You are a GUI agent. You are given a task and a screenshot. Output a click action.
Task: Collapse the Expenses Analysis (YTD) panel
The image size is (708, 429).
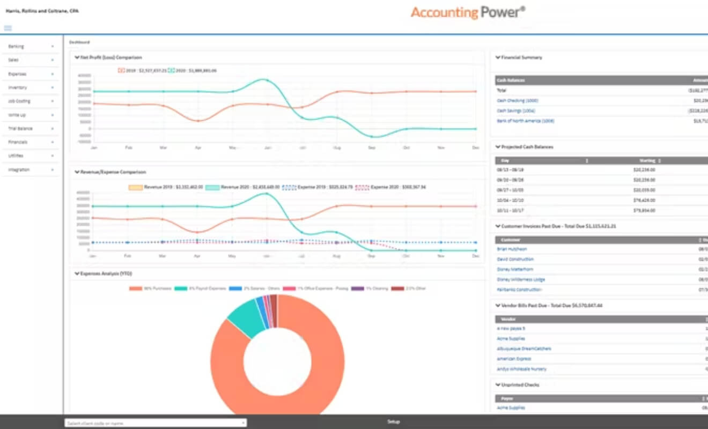pyautogui.click(x=77, y=273)
